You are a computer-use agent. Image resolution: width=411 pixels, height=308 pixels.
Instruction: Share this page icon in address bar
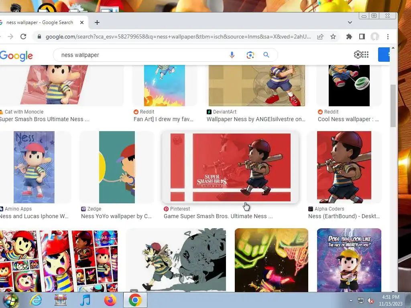click(x=320, y=36)
